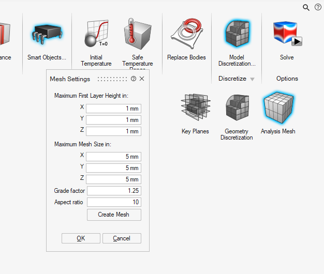This screenshot has width=324, height=274.
Task: Edit maximum mesh size X field
Action: [x=114, y=157]
